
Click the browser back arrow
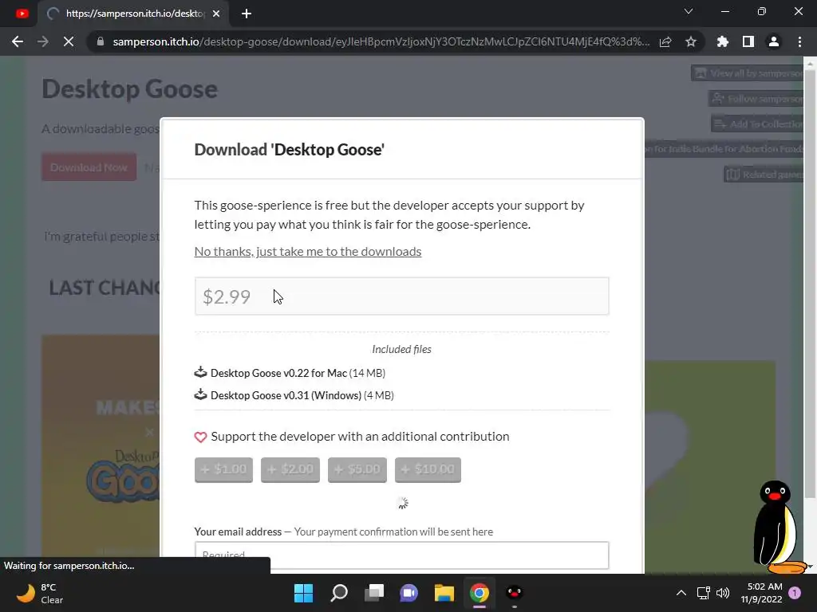tap(18, 41)
